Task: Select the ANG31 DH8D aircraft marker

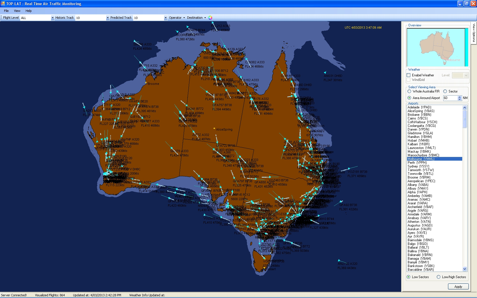Action: pyautogui.click(x=325, y=72)
